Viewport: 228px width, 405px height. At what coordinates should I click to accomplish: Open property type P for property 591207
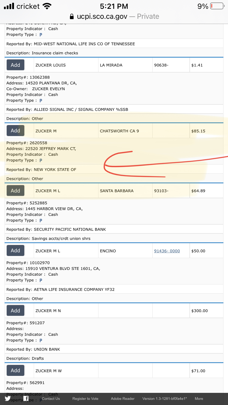pyautogui.click(x=41, y=340)
